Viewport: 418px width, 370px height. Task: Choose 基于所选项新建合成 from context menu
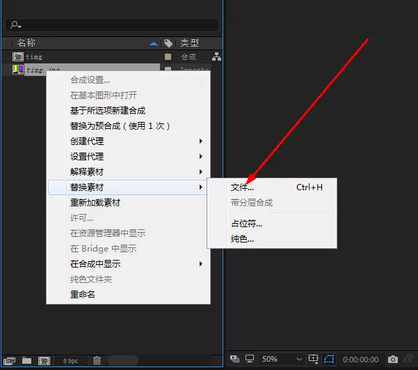click(x=108, y=111)
